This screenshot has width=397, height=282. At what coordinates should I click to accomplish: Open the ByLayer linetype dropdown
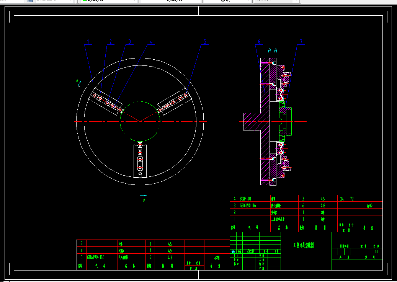tap(171, 1)
